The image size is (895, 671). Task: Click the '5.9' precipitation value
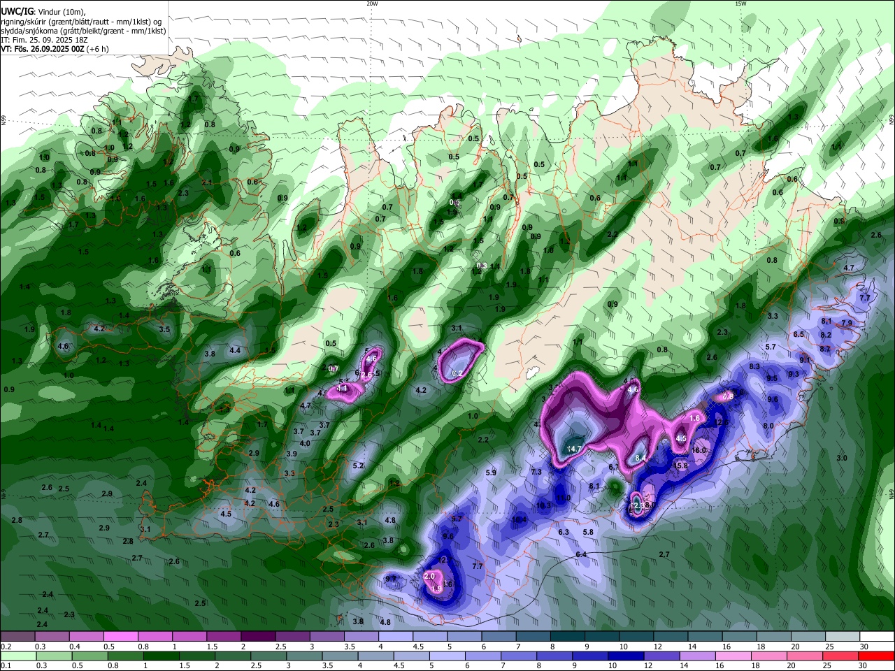[x=491, y=472]
